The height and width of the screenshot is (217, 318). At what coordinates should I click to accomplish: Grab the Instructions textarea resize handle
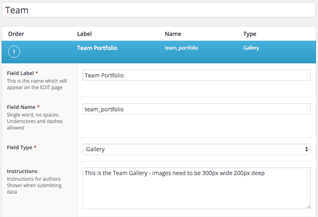(x=308, y=206)
